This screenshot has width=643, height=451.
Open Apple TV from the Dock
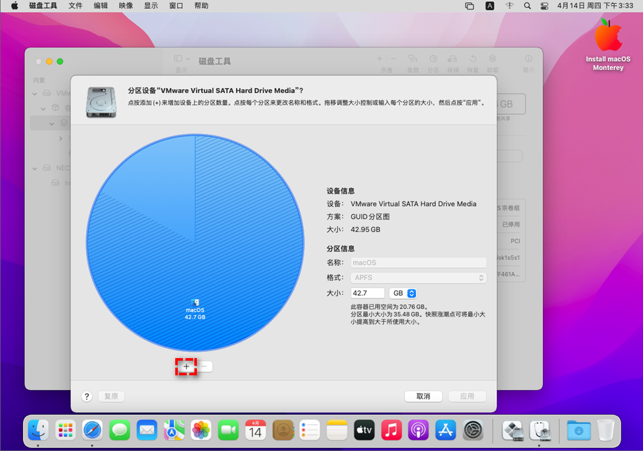364,430
